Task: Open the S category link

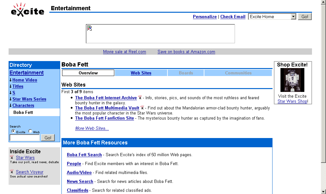Action: point(14,93)
